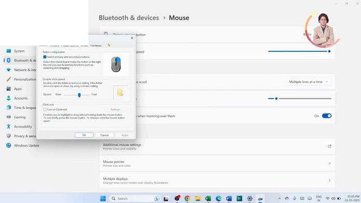The image size is (361, 203).
Task: Select Bluetooth & devices in the sidebar
Action: [x=21, y=60]
